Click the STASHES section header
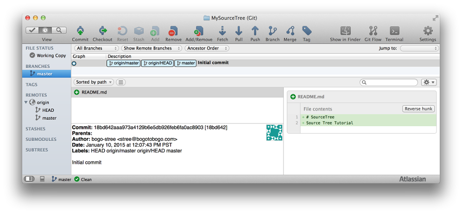Image resolution: width=462 pixels, height=214 pixels. (x=35, y=129)
